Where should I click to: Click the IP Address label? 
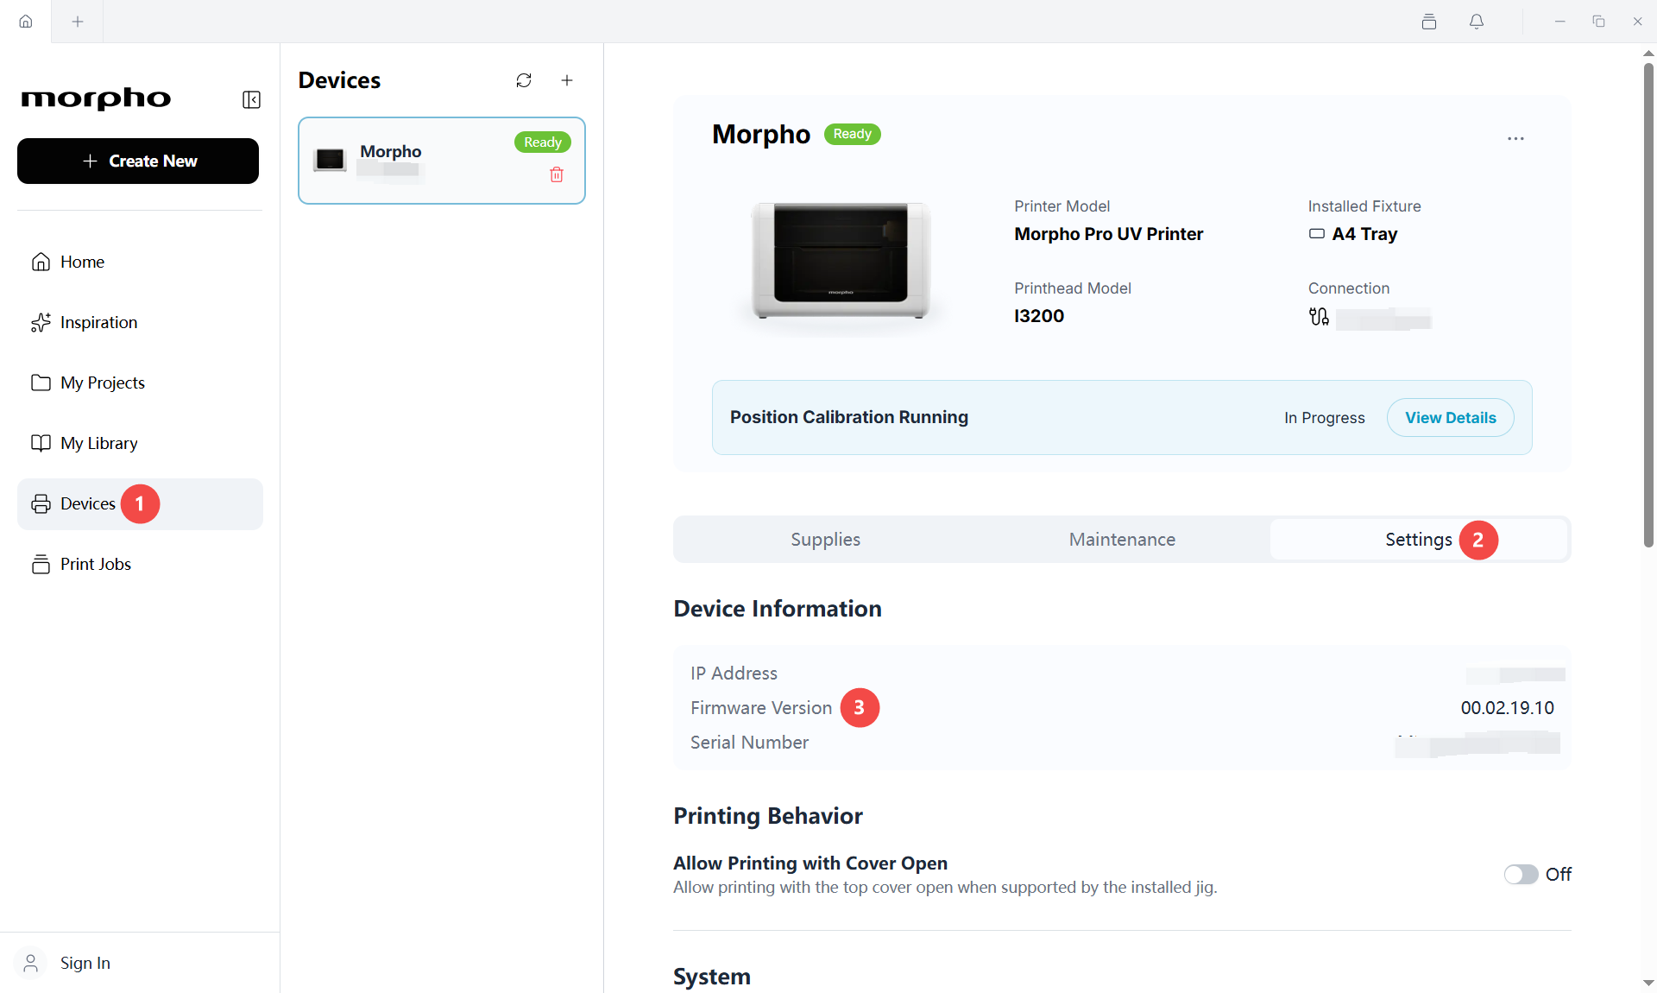click(x=734, y=674)
